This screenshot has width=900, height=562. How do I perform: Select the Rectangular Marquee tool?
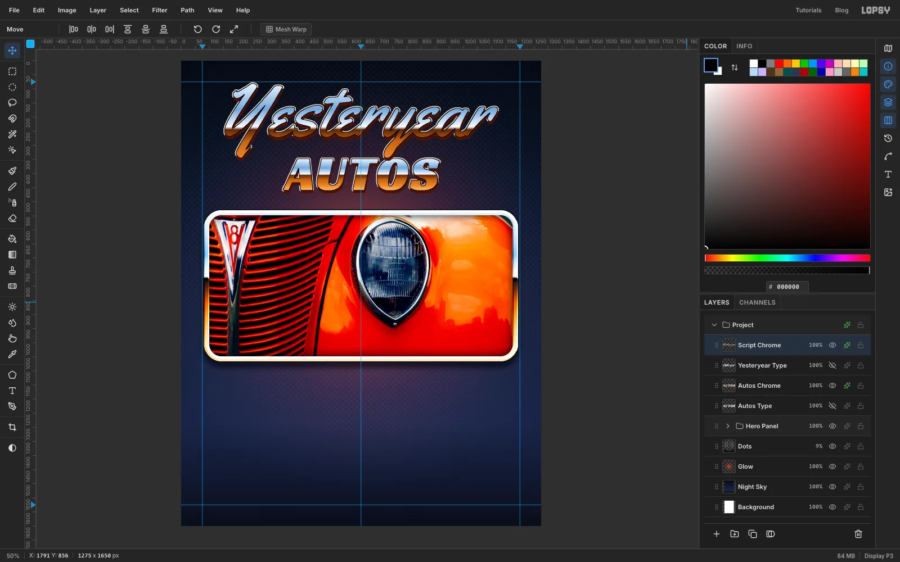[x=12, y=71]
